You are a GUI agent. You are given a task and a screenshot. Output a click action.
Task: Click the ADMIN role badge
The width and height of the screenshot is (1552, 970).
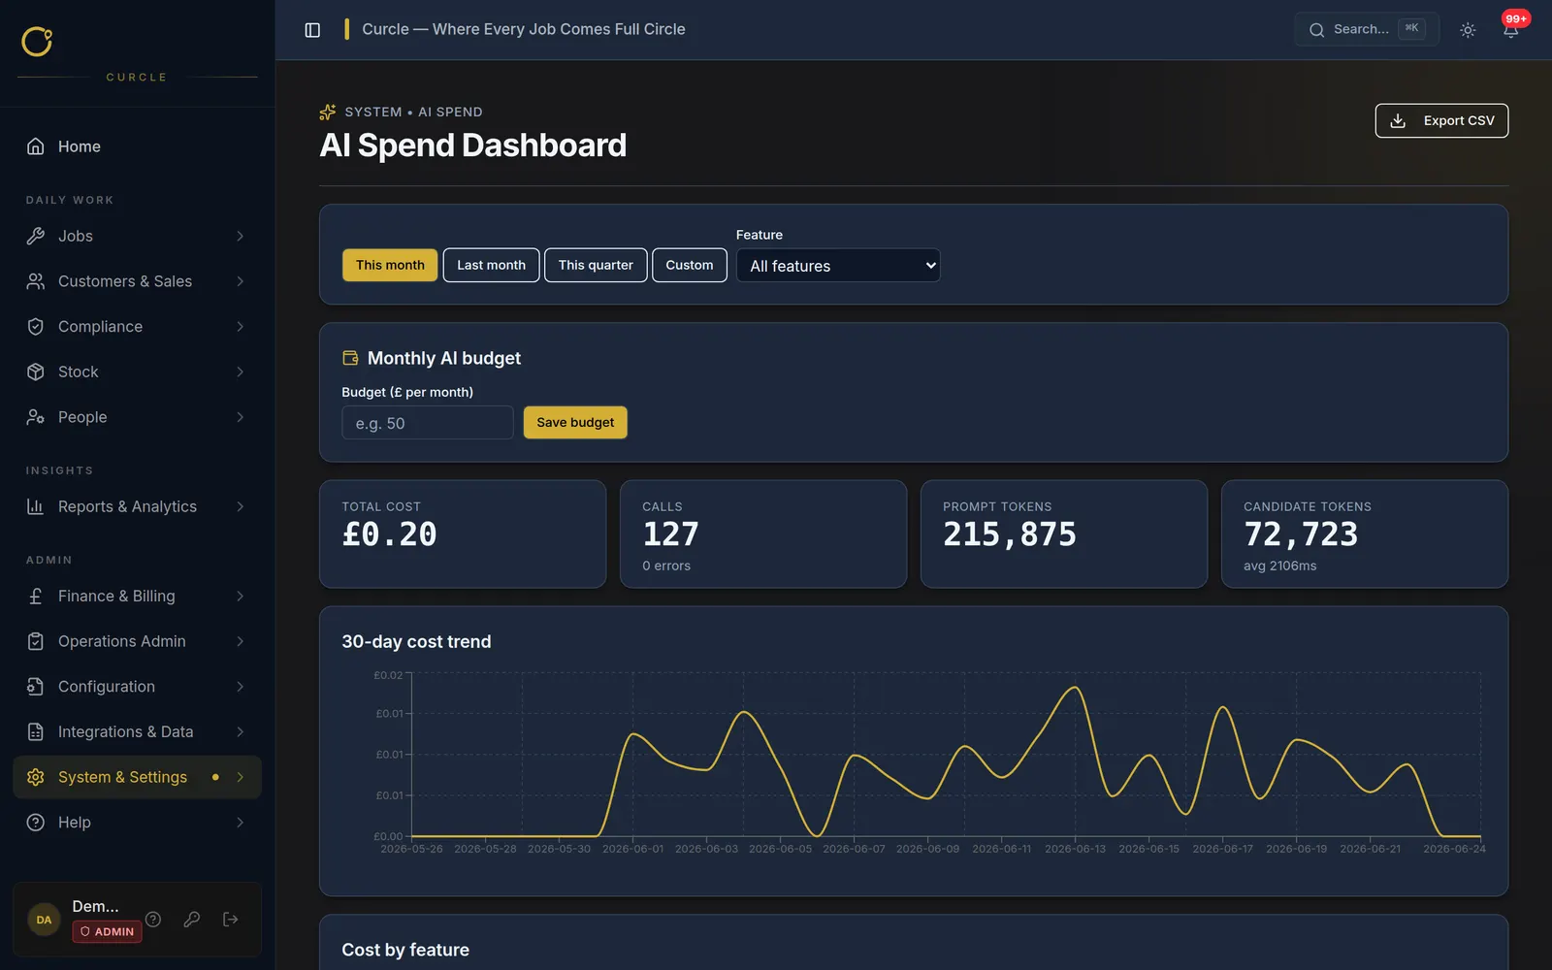tap(107, 931)
